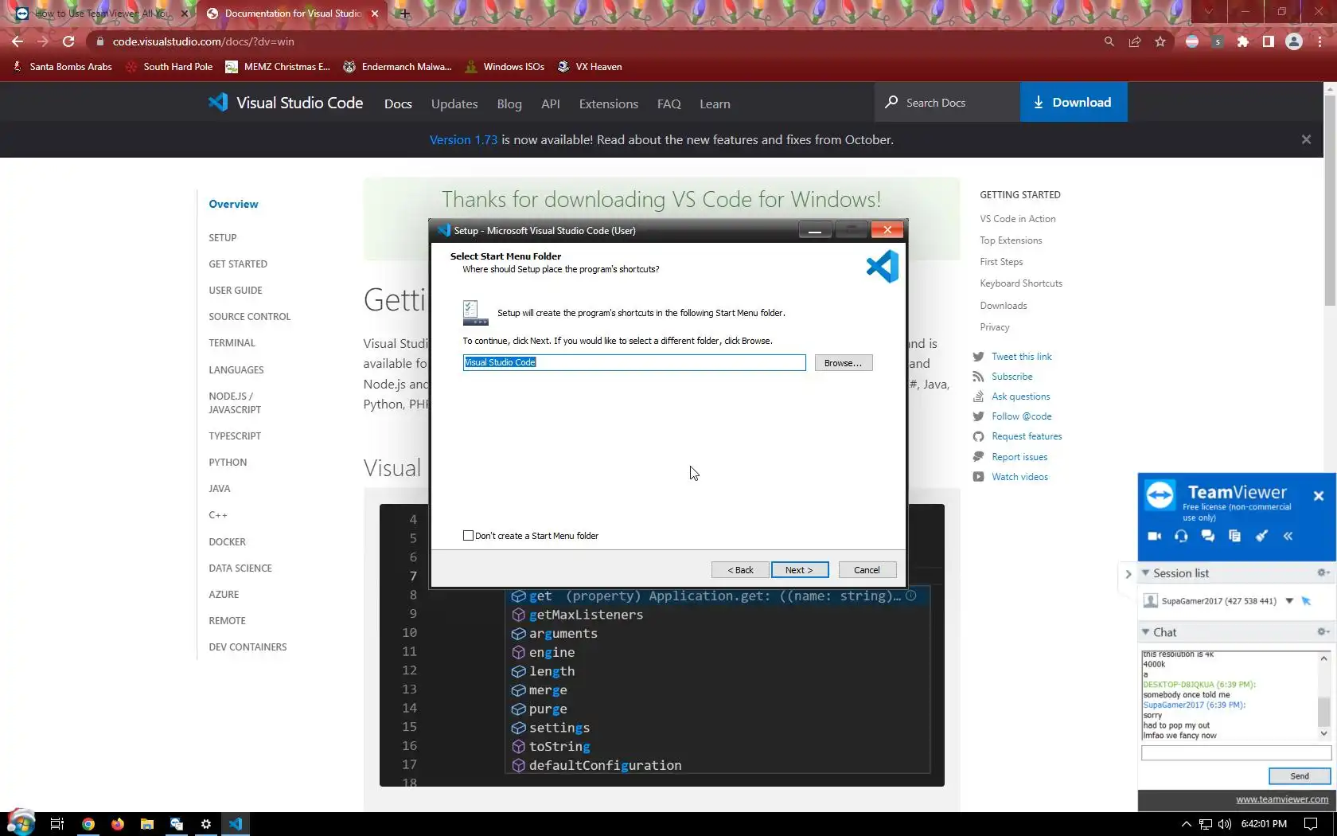Switch to the How to Use TeamViewer tab
1337x836 pixels.
(x=101, y=14)
